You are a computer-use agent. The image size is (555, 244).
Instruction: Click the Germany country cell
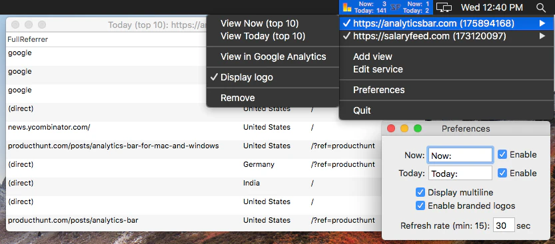click(259, 164)
